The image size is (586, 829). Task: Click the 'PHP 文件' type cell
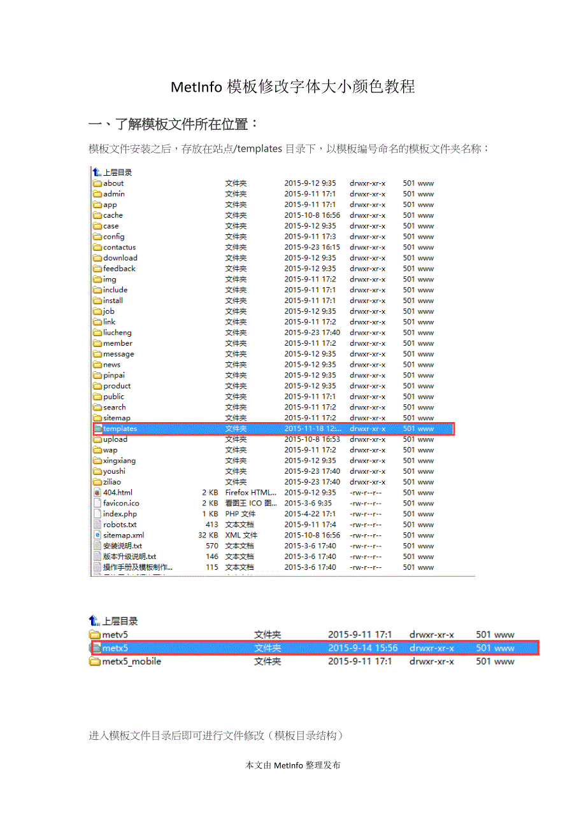tap(240, 514)
